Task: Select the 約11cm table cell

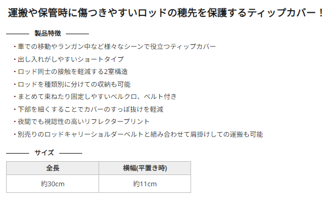Action: 145,184
